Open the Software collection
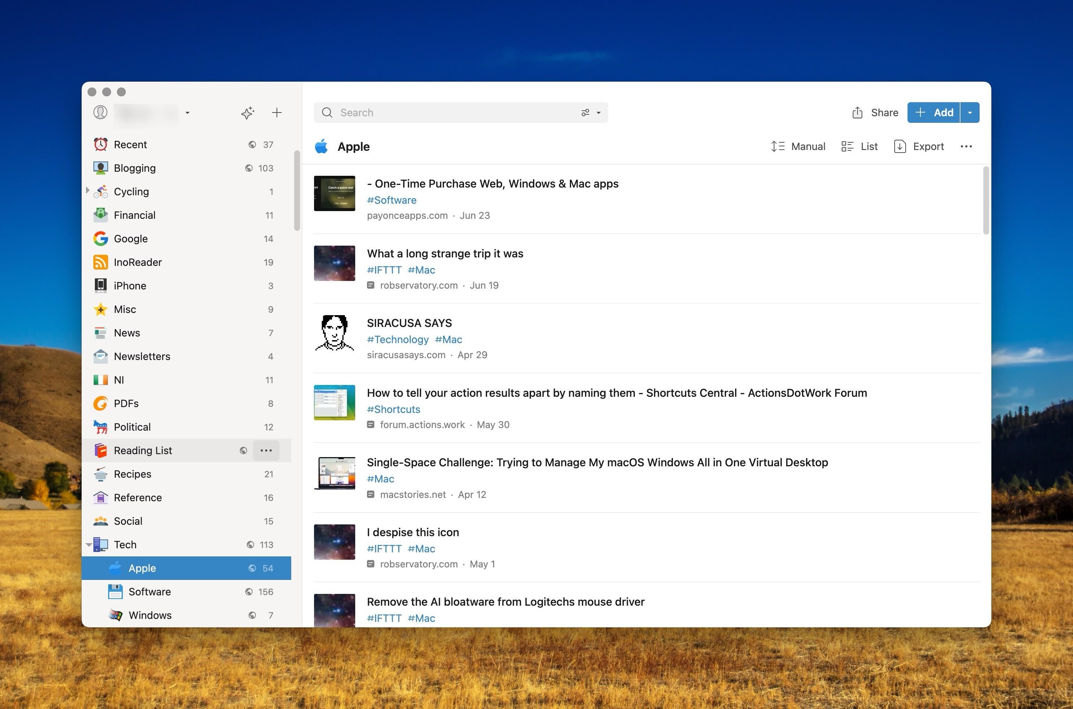Image resolution: width=1073 pixels, height=709 pixels. click(150, 591)
